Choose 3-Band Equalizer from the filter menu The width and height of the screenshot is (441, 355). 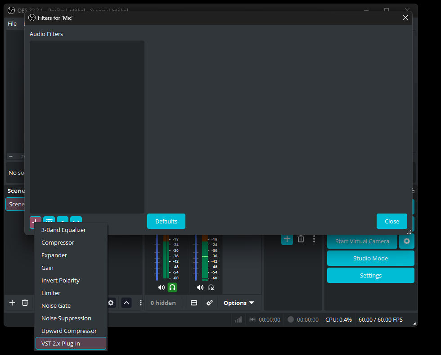pyautogui.click(x=71, y=230)
